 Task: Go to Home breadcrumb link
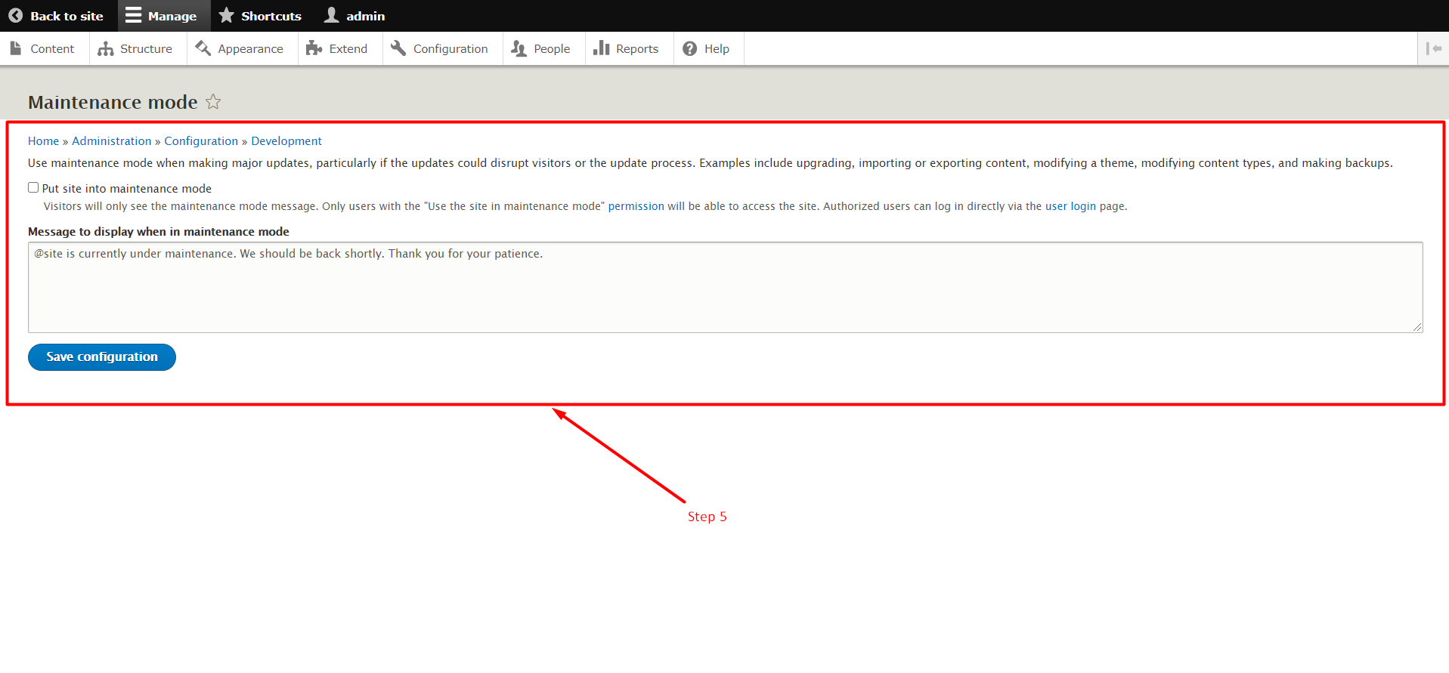(x=43, y=141)
